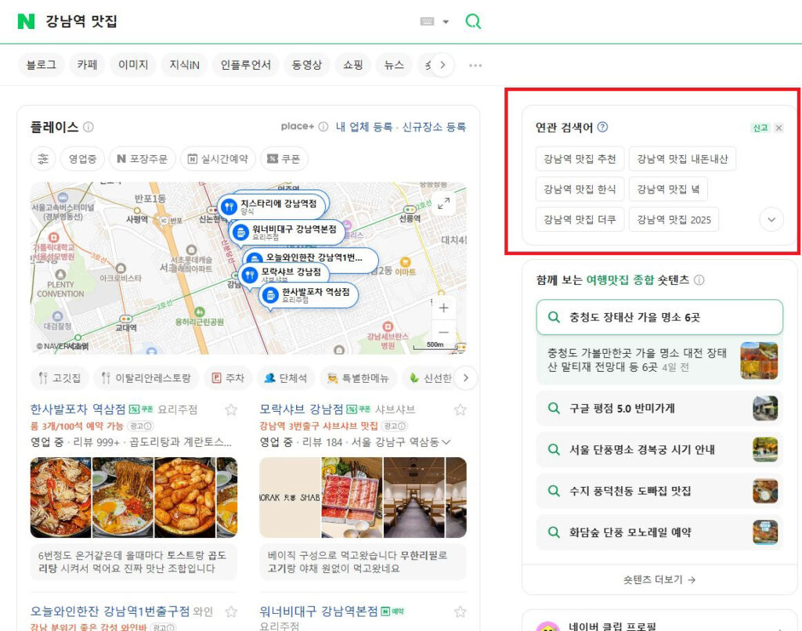Click the 내 업체 등록 link

[x=363, y=127]
